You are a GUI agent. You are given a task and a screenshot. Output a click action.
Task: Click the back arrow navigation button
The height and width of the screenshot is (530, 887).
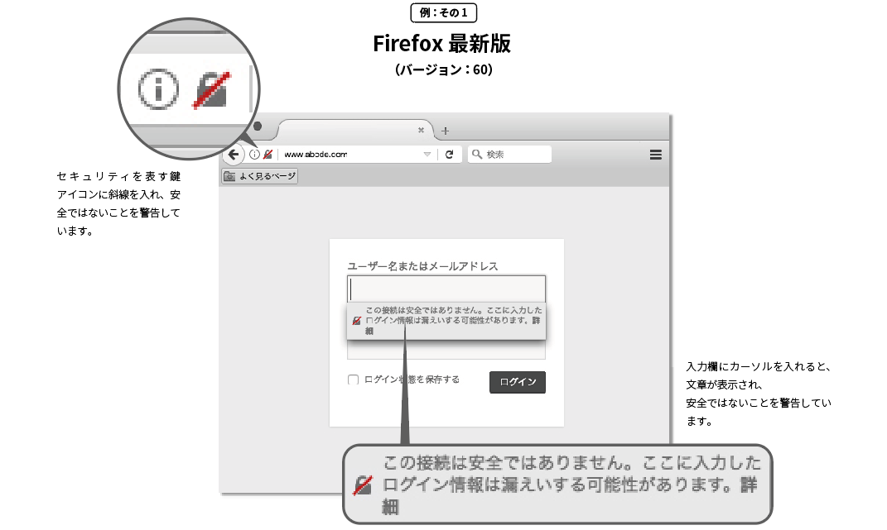coord(233,155)
